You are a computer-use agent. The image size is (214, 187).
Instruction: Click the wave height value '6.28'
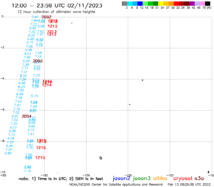point(11,138)
